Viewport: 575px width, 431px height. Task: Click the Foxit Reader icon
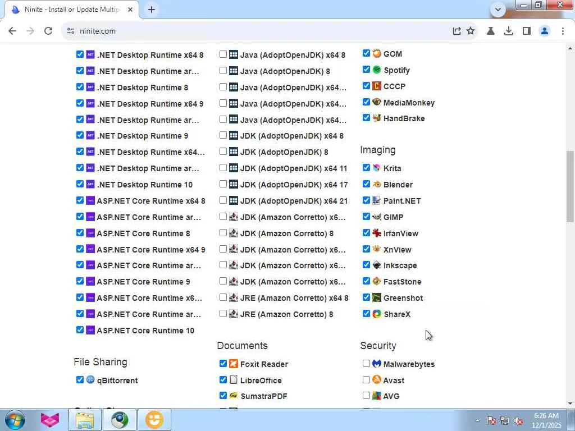[234, 364]
